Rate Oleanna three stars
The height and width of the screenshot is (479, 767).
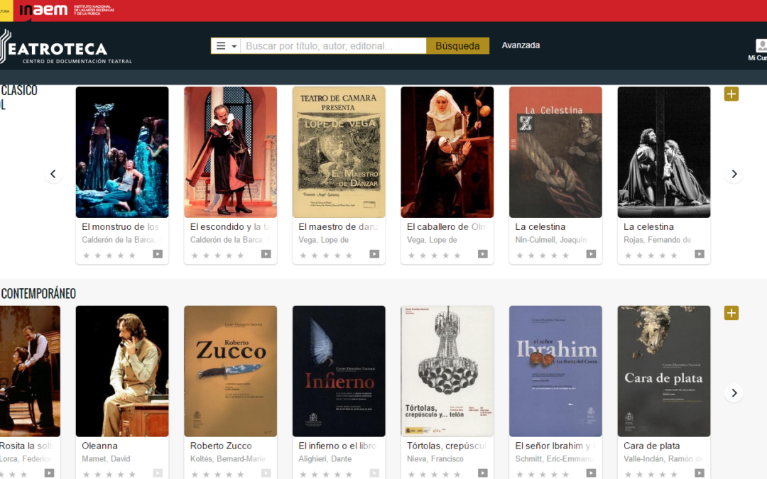point(109,475)
